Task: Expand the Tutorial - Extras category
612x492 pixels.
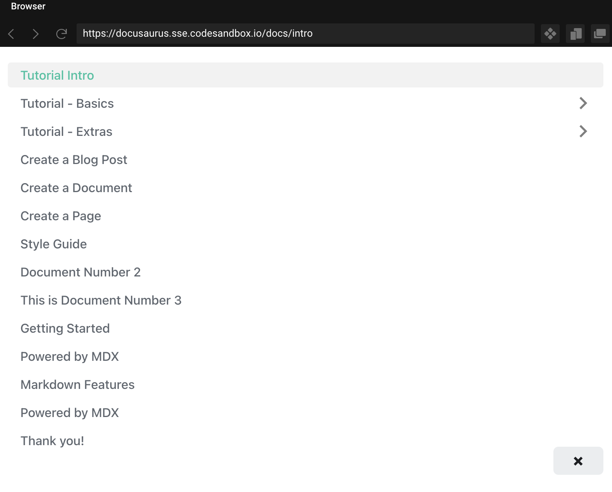Action: 66,132
